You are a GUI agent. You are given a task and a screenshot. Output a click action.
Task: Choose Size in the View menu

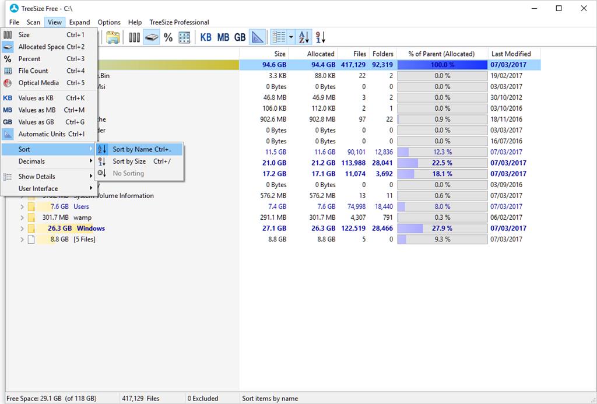click(x=49, y=34)
